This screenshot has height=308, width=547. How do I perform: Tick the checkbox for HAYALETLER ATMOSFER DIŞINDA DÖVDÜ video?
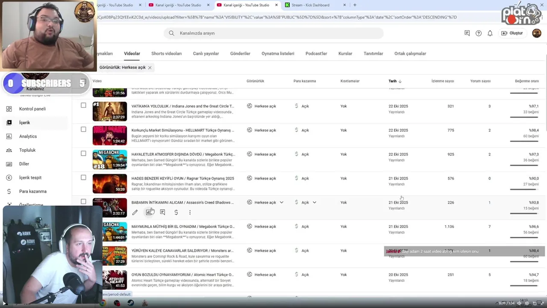[83, 153]
